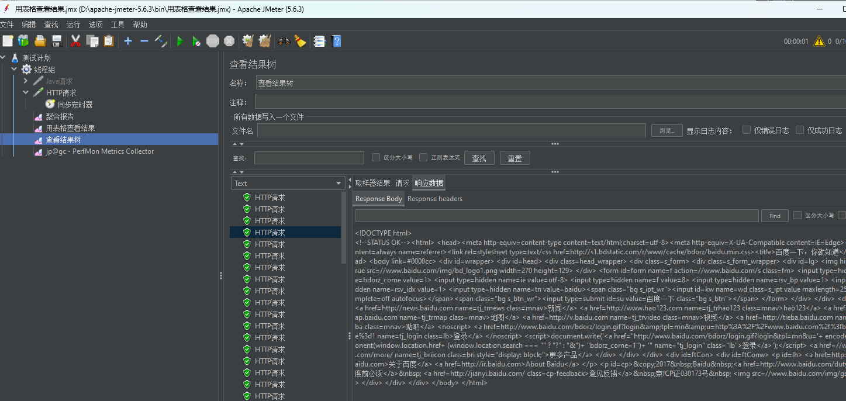Open Help with the question mark icon
The height and width of the screenshot is (401, 846).
pyautogui.click(x=336, y=41)
